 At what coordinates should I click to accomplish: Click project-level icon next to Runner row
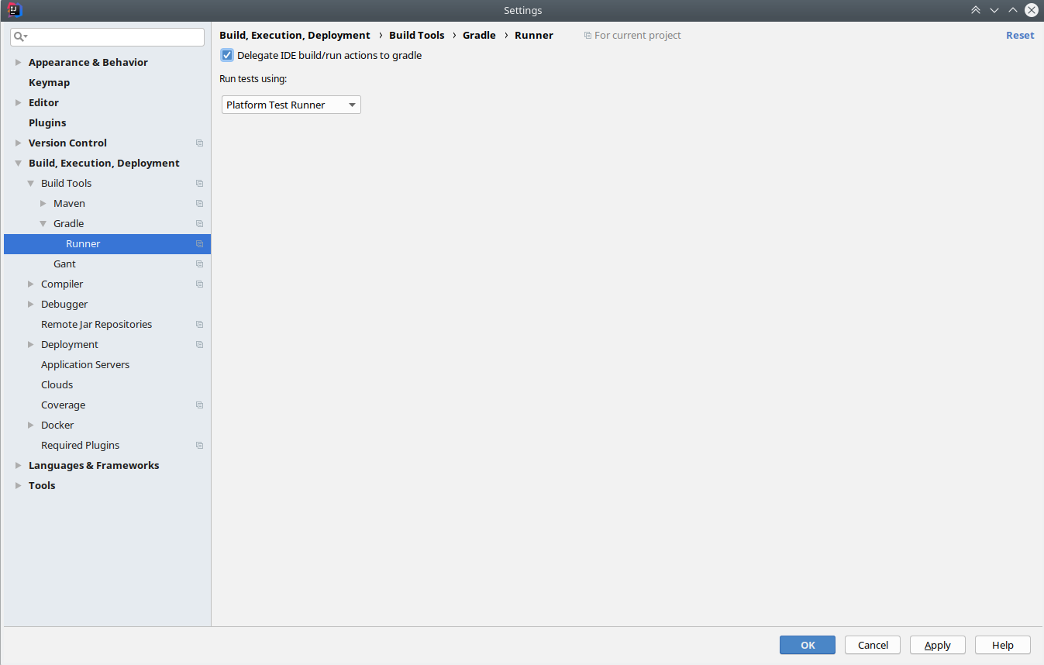tap(199, 244)
